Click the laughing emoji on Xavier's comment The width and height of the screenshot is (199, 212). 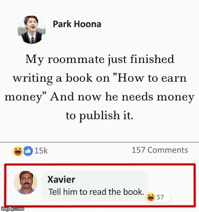(x=151, y=197)
